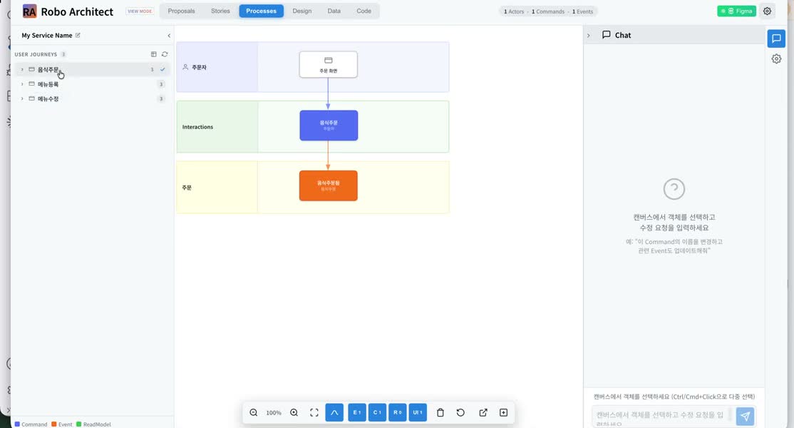
Task: Open the external export icon
Action: (483, 413)
